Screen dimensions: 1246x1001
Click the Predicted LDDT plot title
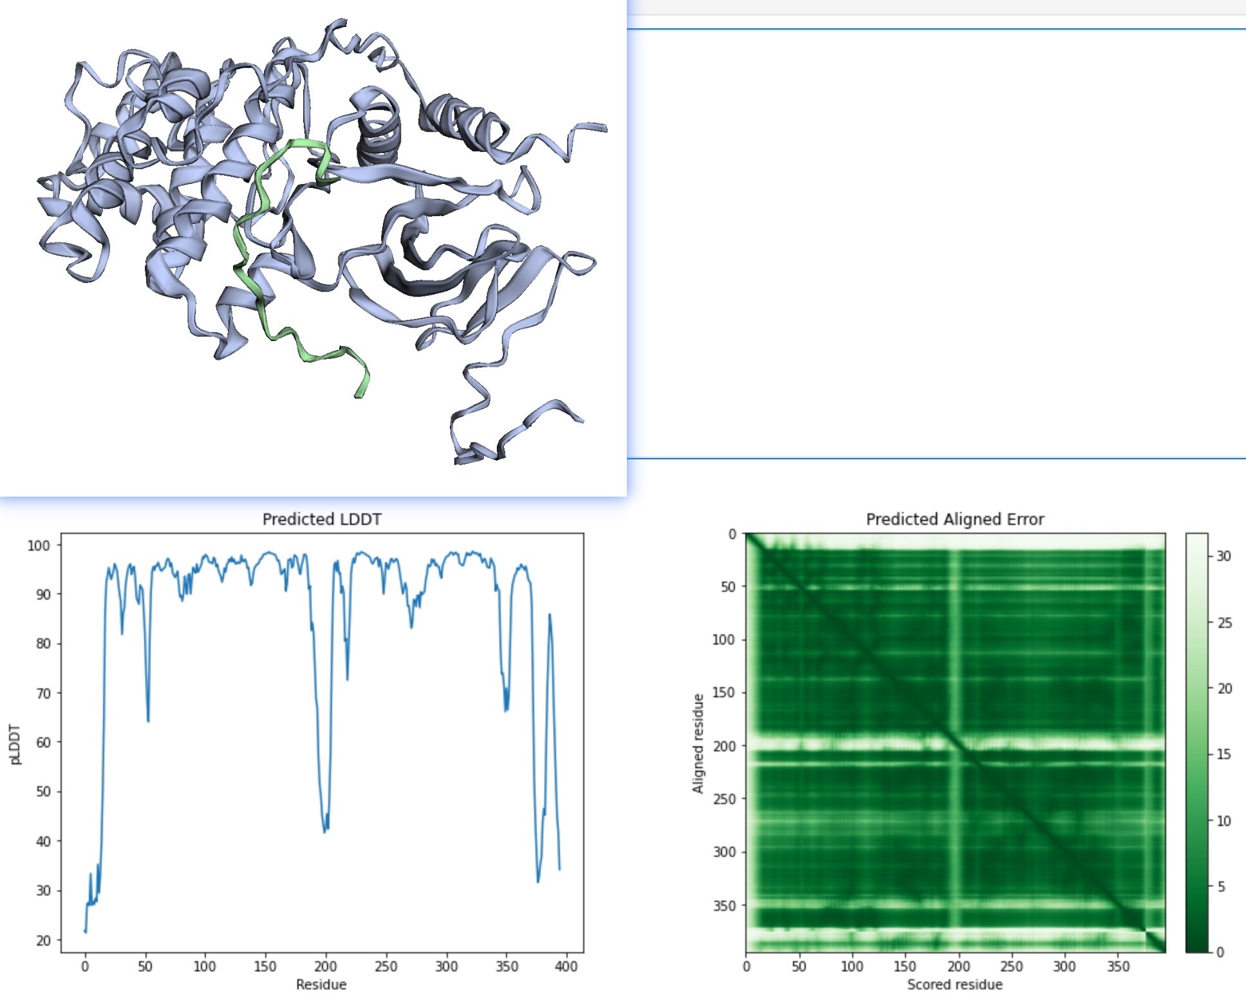(x=322, y=519)
